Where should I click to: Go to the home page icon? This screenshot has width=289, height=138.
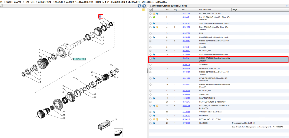[1, 2]
